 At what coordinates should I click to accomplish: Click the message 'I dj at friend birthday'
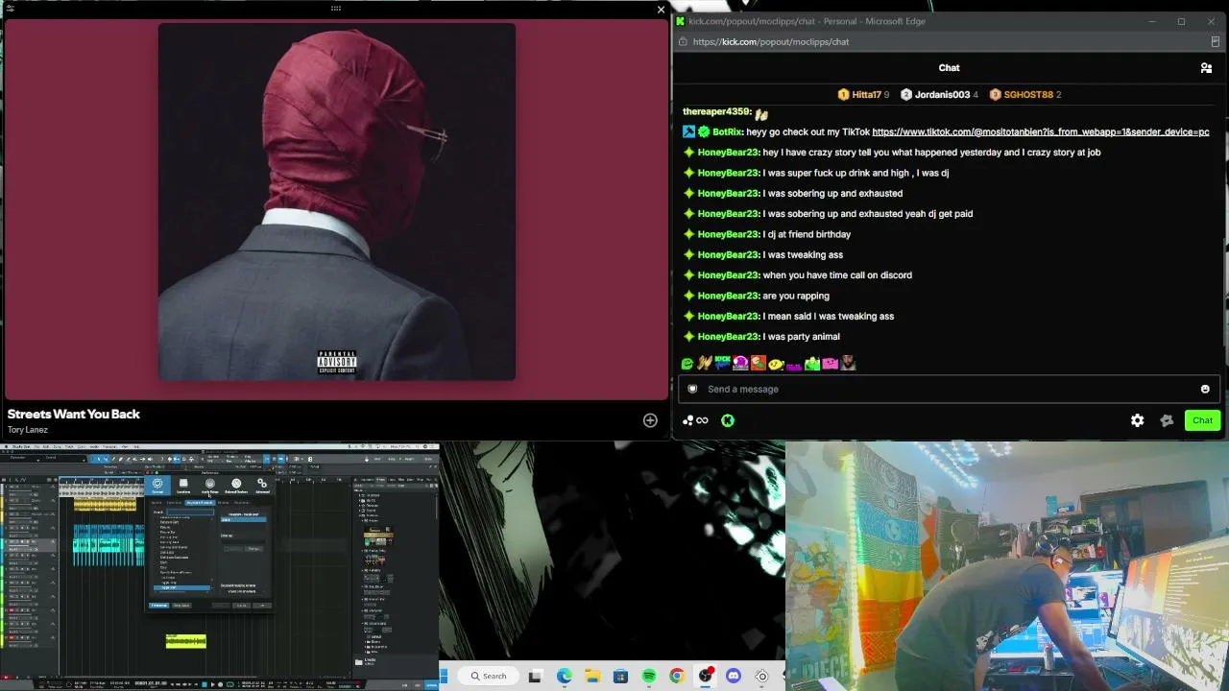tap(807, 234)
